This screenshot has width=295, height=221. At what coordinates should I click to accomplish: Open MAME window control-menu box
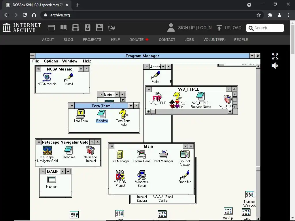(x=43, y=172)
